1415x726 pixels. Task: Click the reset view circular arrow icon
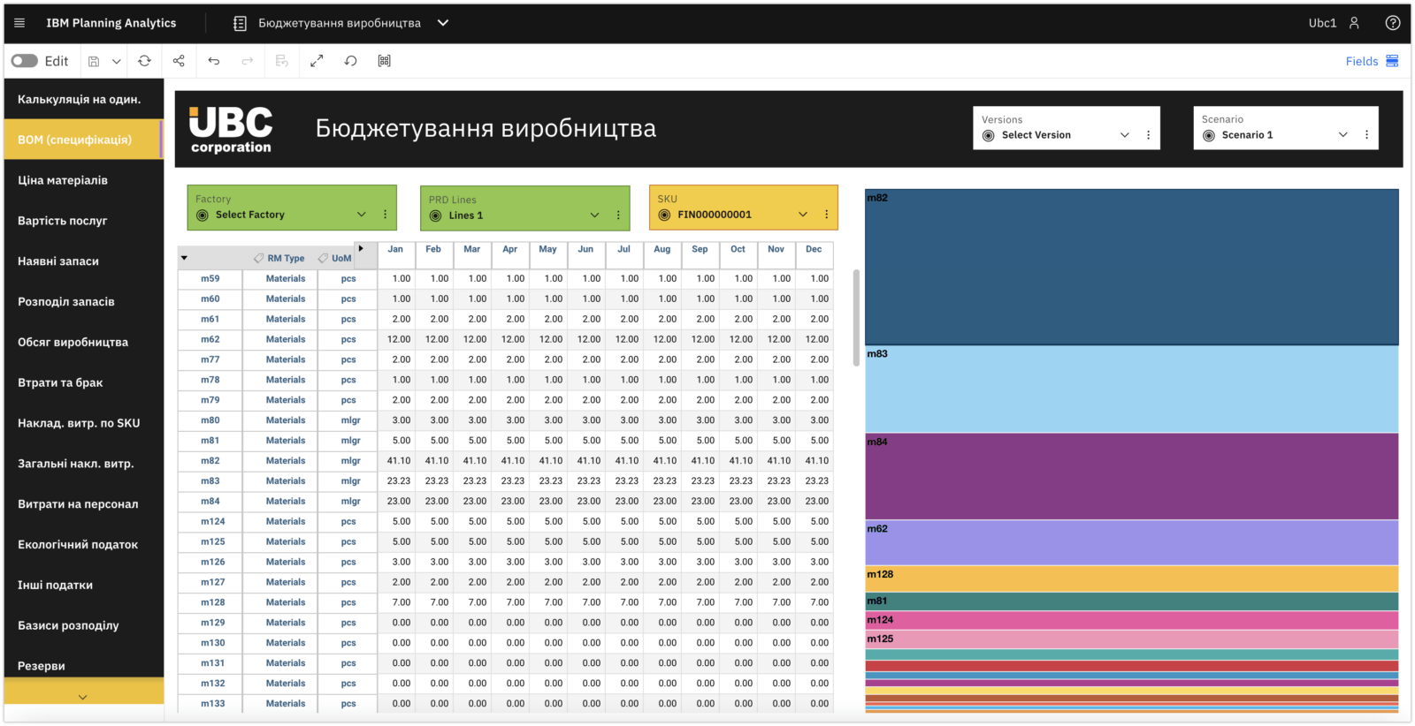click(350, 61)
